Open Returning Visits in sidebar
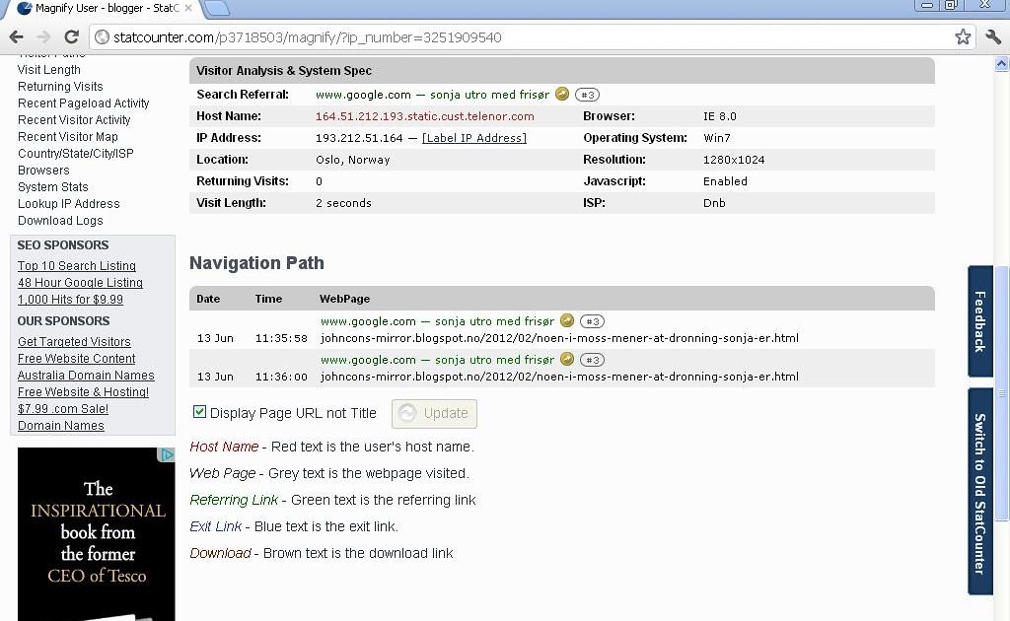1010x621 pixels. pos(60,86)
